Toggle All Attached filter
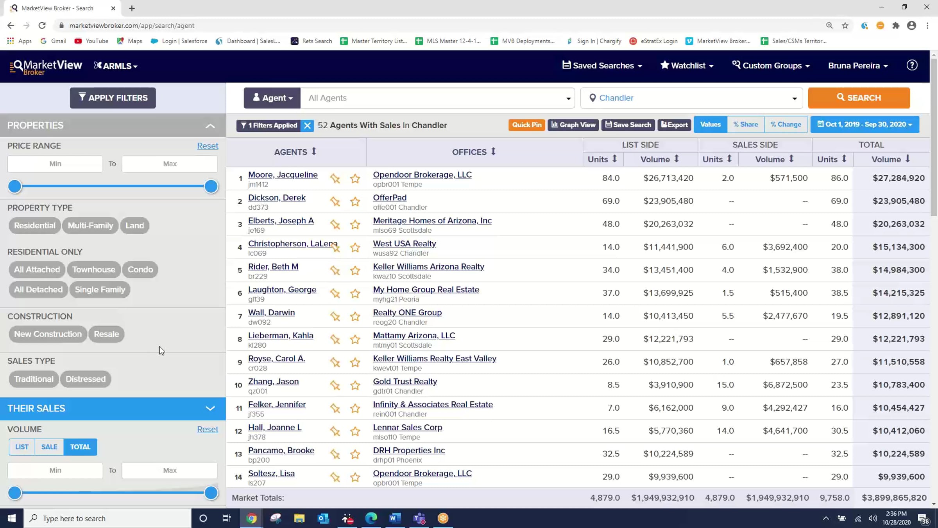The image size is (938, 528). coord(37,269)
